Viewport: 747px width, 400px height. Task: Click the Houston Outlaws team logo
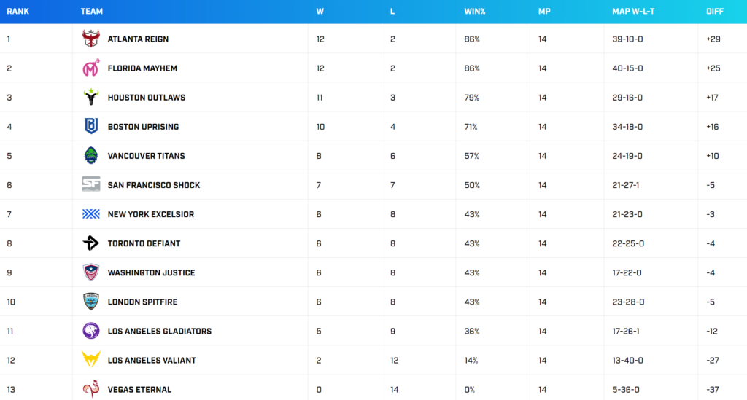[x=91, y=98]
